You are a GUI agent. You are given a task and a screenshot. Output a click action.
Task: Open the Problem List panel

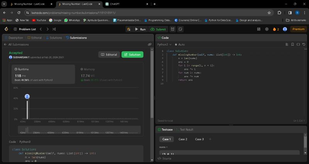tap(25, 29)
